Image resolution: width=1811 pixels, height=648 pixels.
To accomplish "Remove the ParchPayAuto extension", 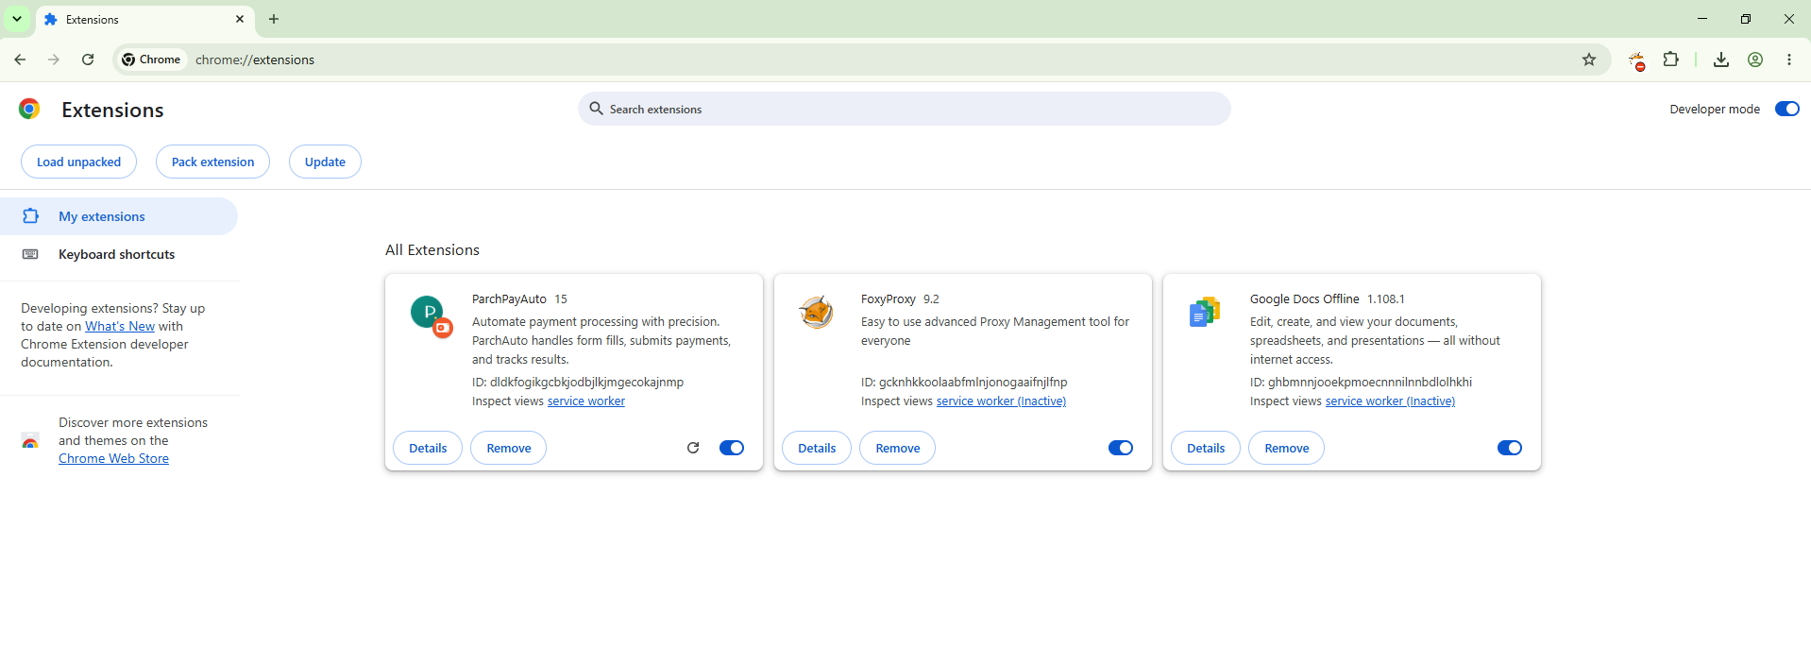I will pyautogui.click(x=509, y=448).
